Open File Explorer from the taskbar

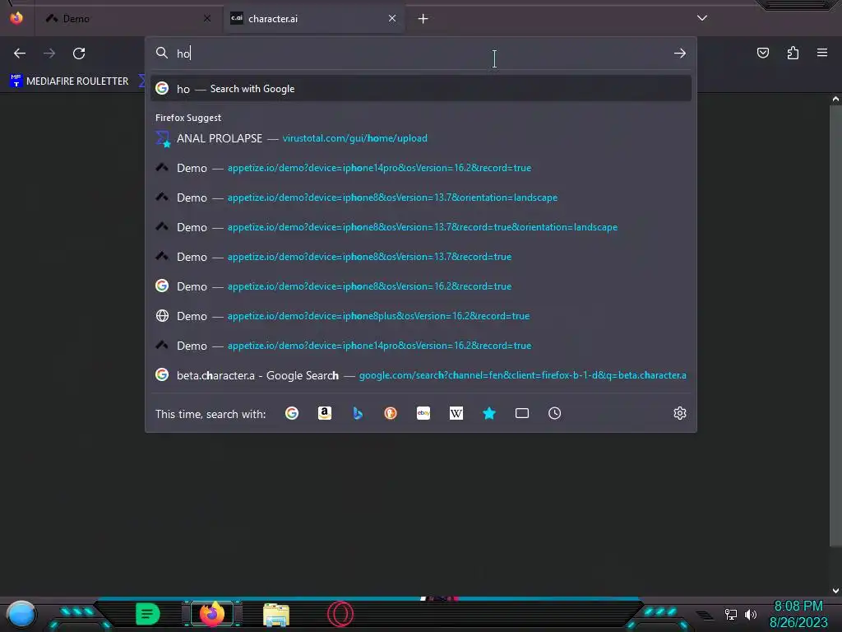click(276, 615)
